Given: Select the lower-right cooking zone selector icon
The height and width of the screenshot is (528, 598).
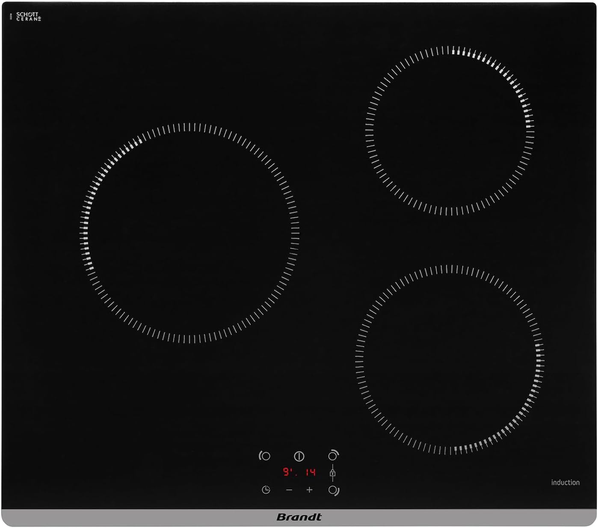Looking at the screenshot, I should [x=334, y=490].
